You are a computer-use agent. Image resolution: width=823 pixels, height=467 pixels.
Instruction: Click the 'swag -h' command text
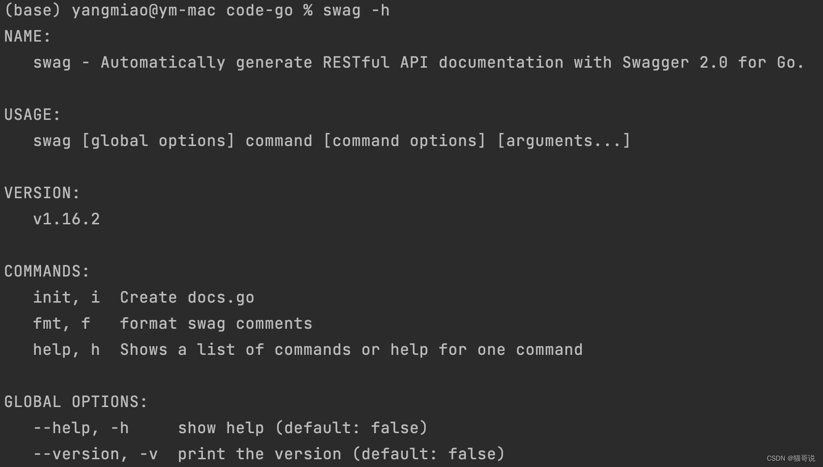click(356, 10)
